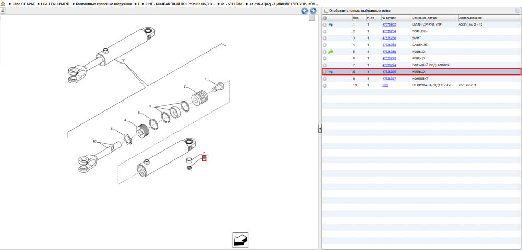
Task: Click the add-all plus icon in table header
Action: pos(325,18)
